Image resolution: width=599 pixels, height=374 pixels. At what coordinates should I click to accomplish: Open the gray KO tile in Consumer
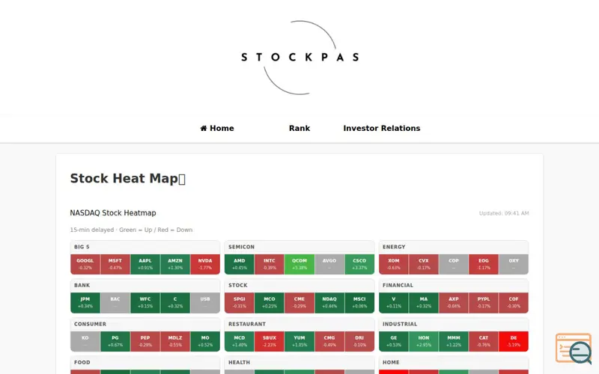tap(85, 341)
